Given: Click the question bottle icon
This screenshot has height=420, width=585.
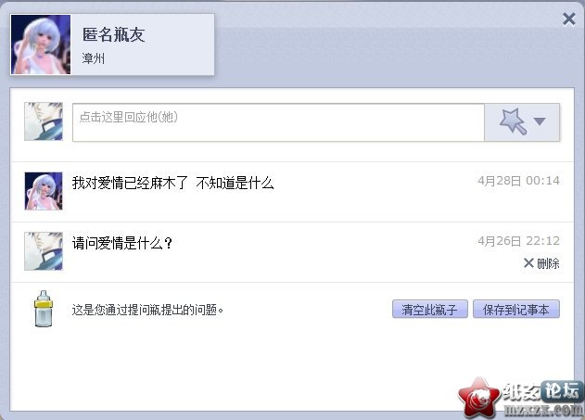Looking at the screenshot, I should 44,309.
